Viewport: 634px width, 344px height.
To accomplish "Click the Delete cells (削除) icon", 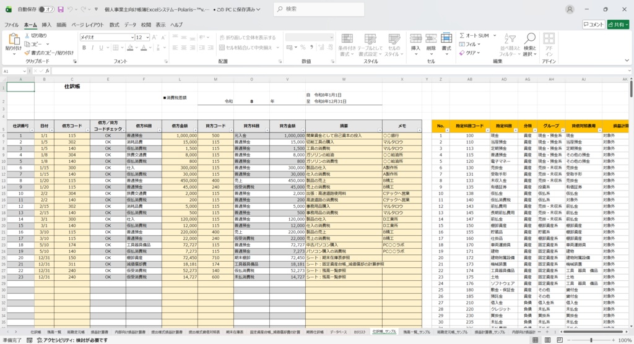I will point(431,39).
